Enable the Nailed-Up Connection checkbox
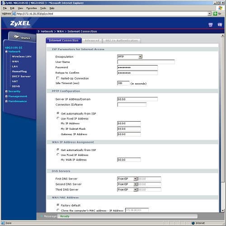 58,78
